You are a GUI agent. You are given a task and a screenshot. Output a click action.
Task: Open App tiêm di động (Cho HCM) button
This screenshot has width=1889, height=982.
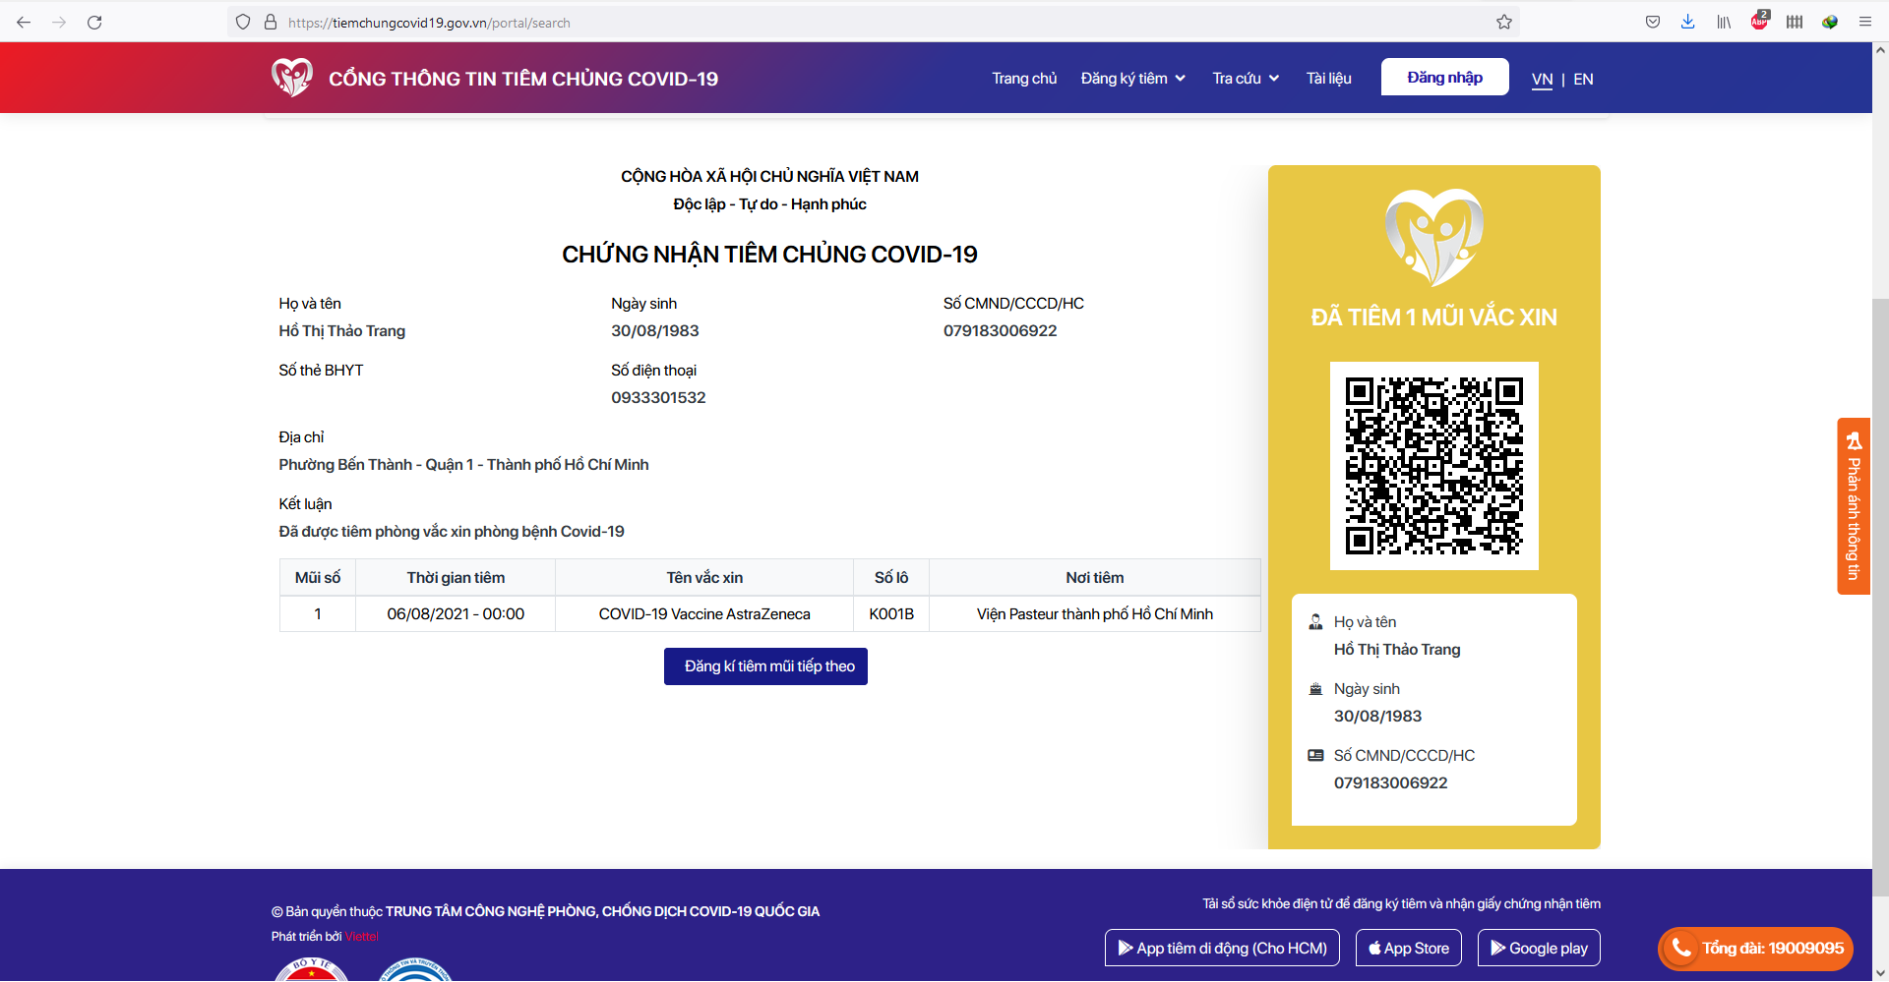point(1222,948)
